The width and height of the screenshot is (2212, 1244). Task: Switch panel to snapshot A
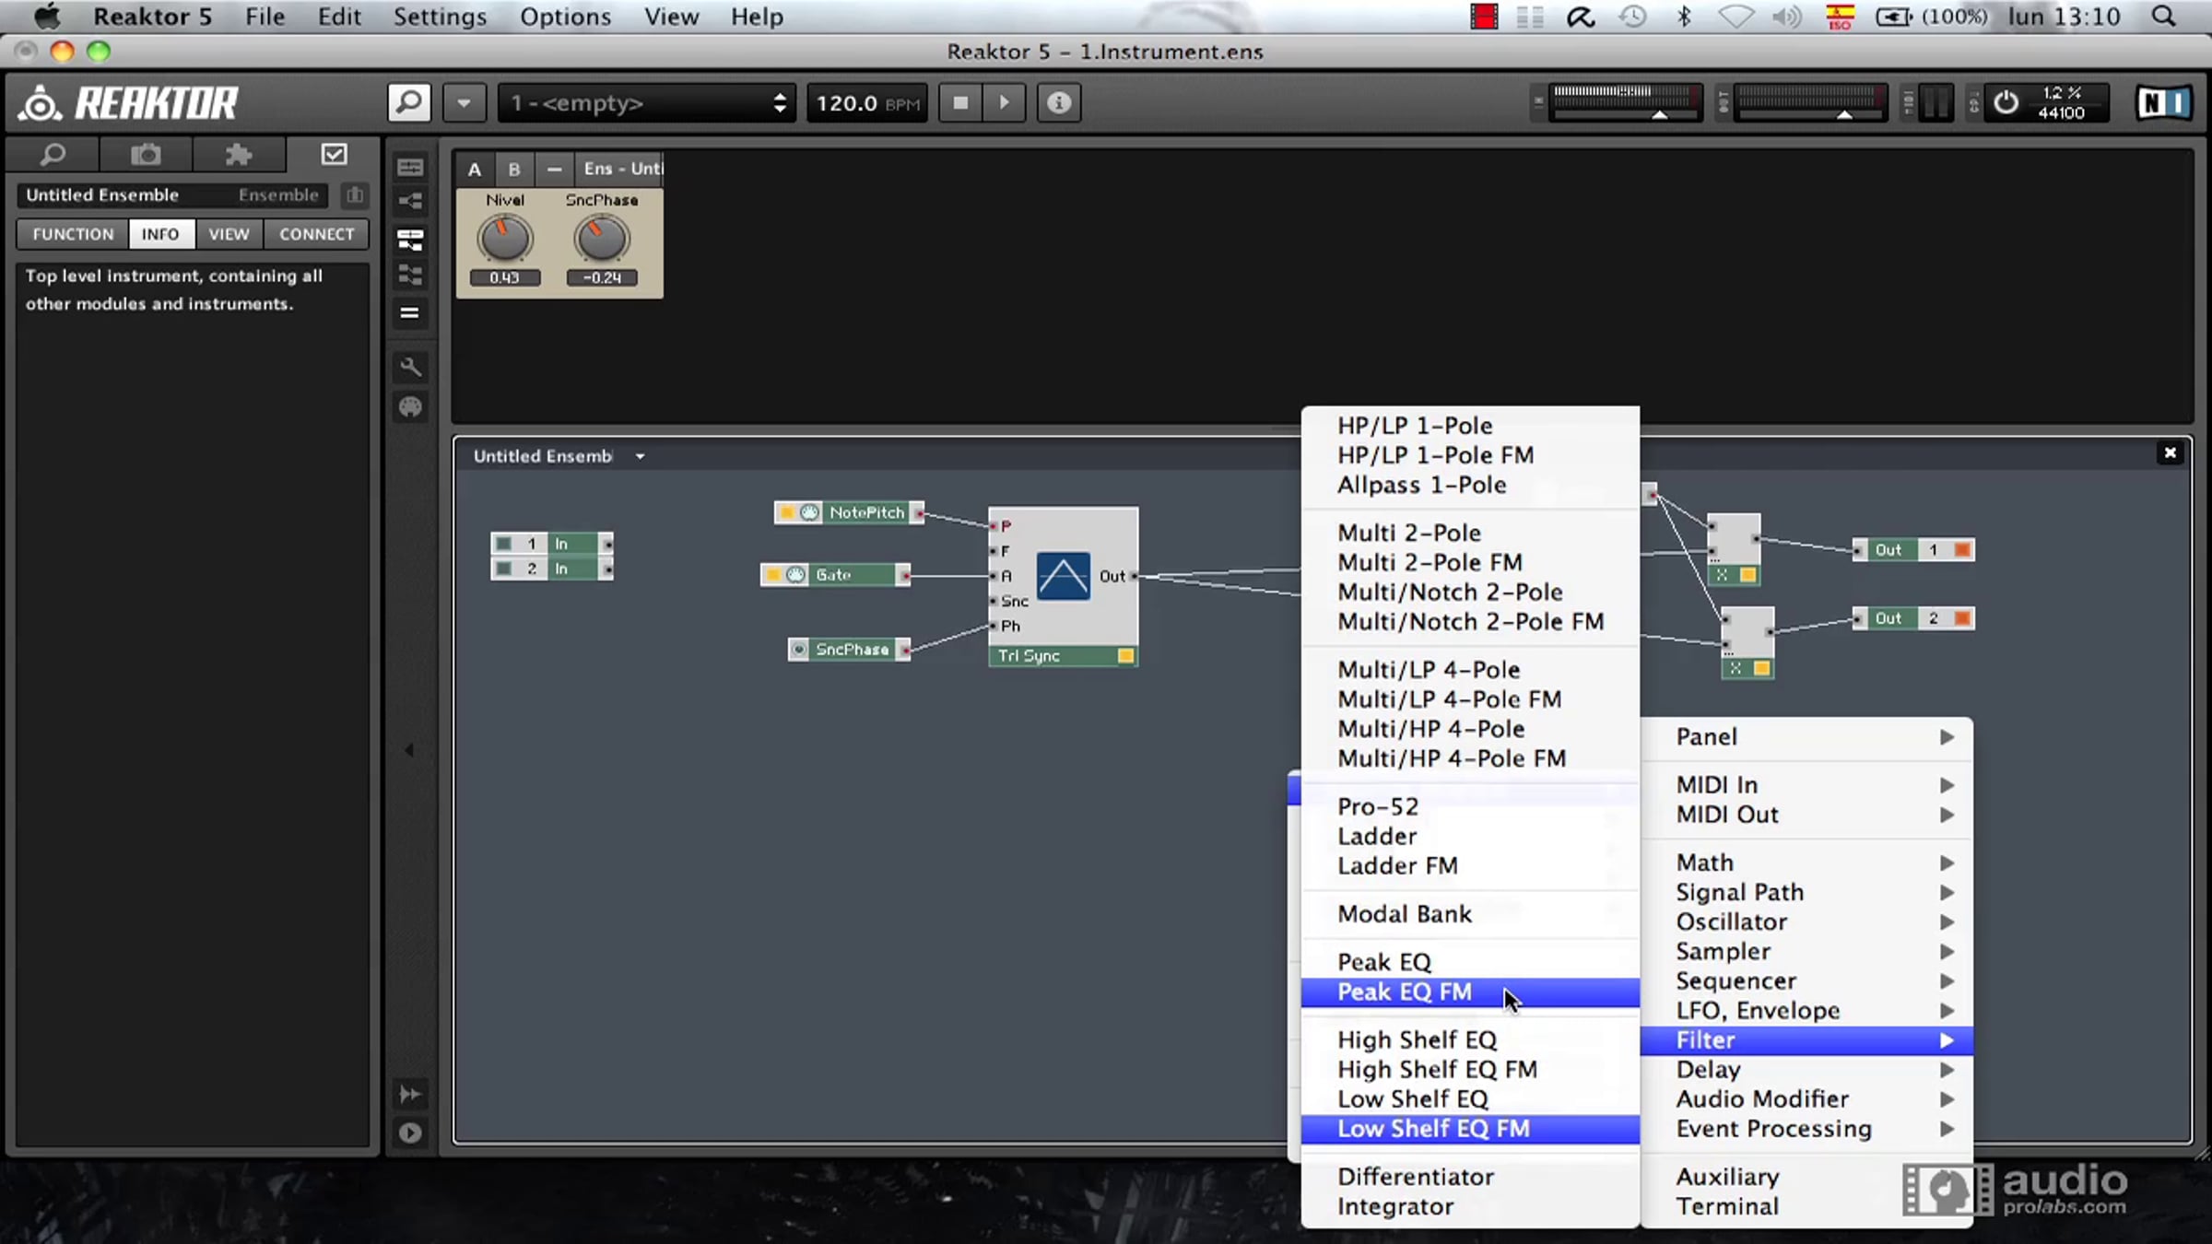[475, 170]
